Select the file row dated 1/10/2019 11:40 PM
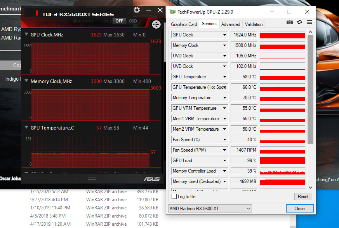The image size is (339, 228). pos(94,208)
